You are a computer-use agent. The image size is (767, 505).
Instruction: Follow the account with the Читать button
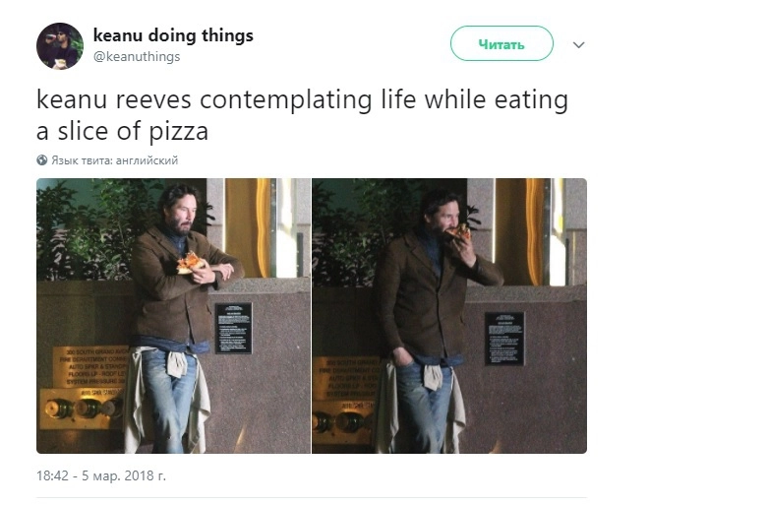[501, 43]
